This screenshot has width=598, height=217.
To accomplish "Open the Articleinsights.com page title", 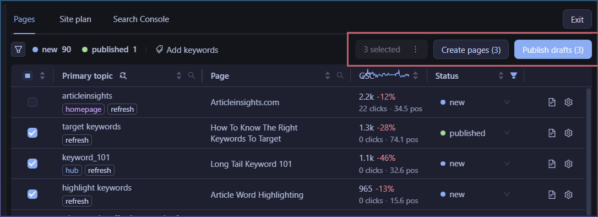I will click(245, 102).
